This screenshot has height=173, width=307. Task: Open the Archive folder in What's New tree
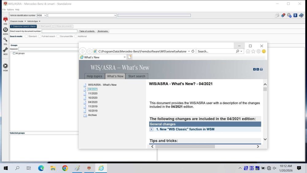click(92, 115)
